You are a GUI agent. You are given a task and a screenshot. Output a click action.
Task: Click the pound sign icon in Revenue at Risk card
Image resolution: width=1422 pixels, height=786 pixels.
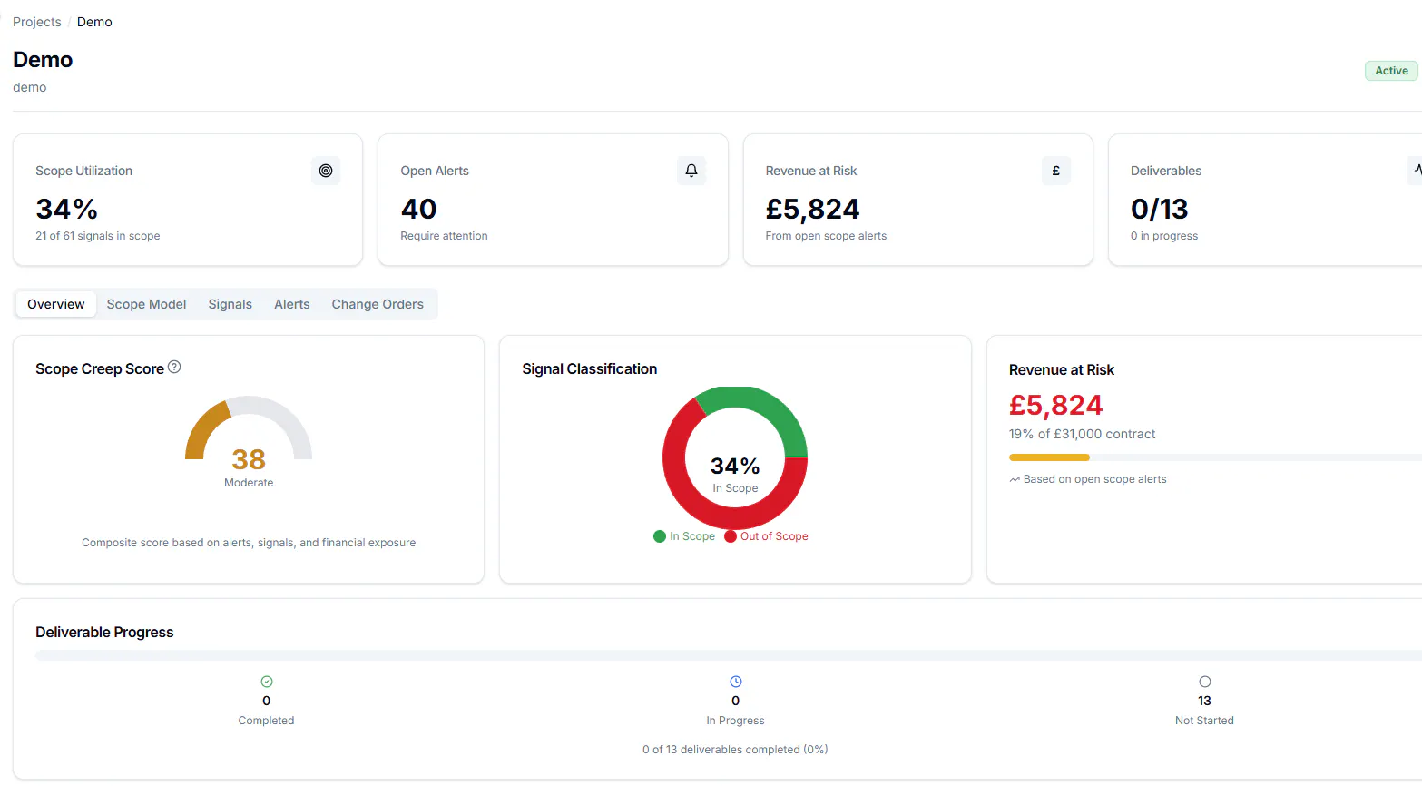pyautogui.click(x=1056, y=171)
